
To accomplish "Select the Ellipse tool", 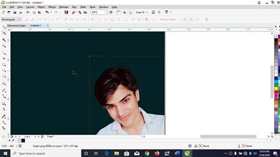I will pyautogui.click(x=4, y=71).
